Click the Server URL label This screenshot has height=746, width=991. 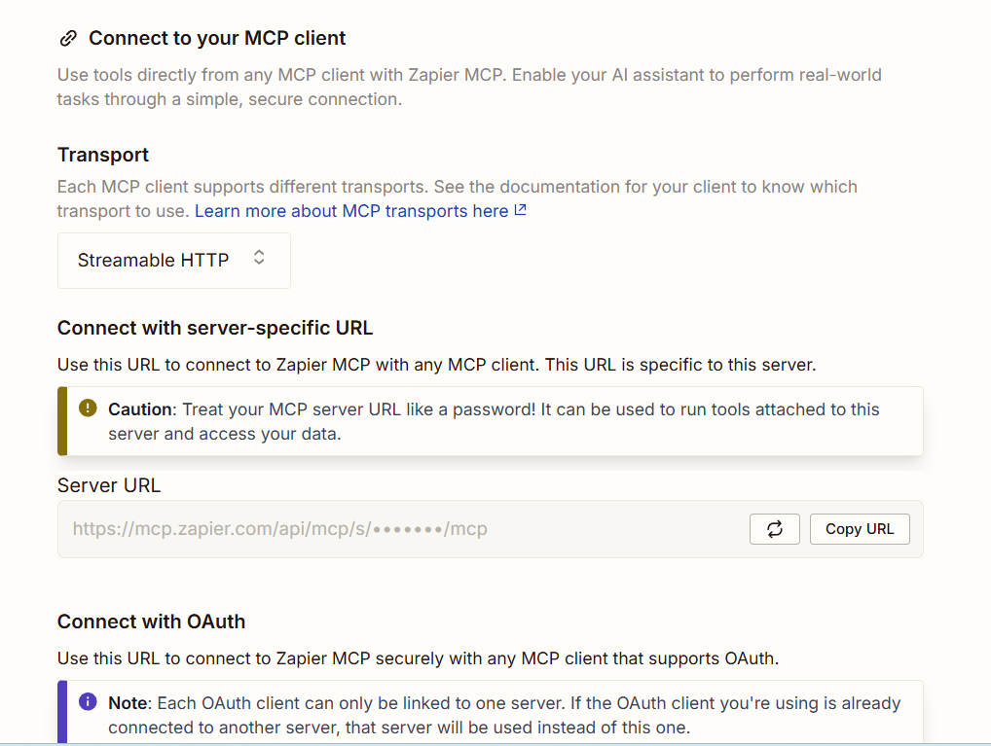pyautogui.click(x=109, y=485)
